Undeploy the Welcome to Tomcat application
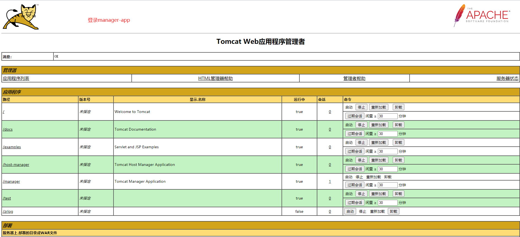Screen dimensions: 520x237 [398, 107]
